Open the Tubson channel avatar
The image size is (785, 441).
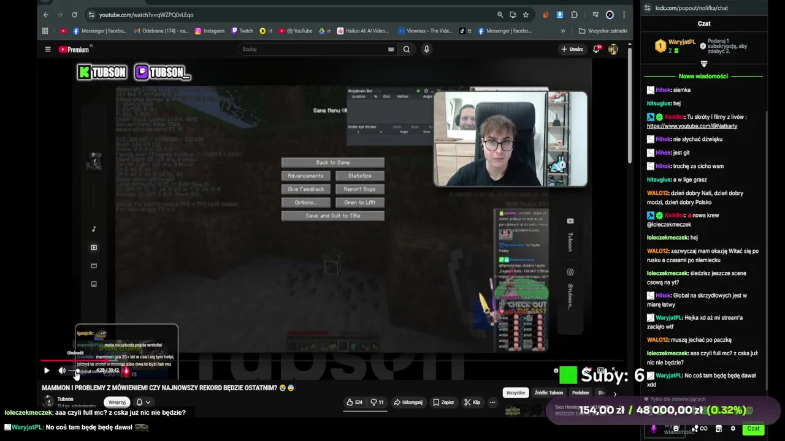click(48, 402)
